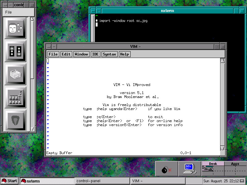
Task: Open the VIM window menu button at its top-left corner
Action: pos(49,47)
